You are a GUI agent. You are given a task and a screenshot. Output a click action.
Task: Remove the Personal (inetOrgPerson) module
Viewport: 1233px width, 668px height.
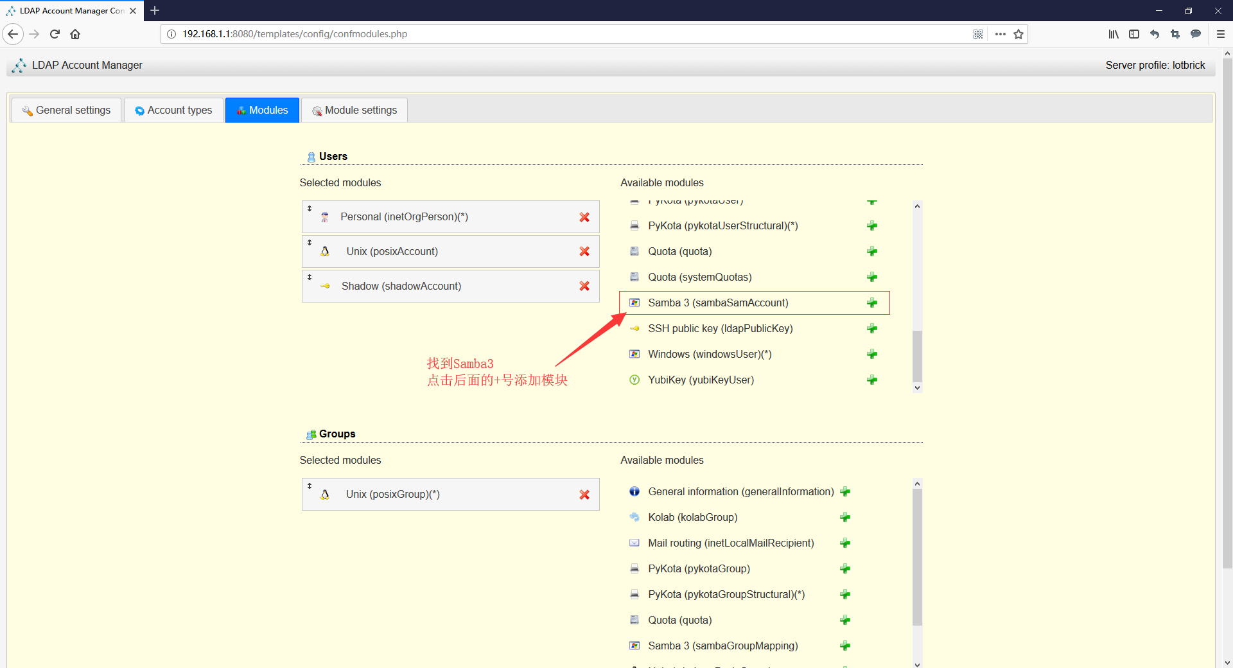tap(584, 217)
